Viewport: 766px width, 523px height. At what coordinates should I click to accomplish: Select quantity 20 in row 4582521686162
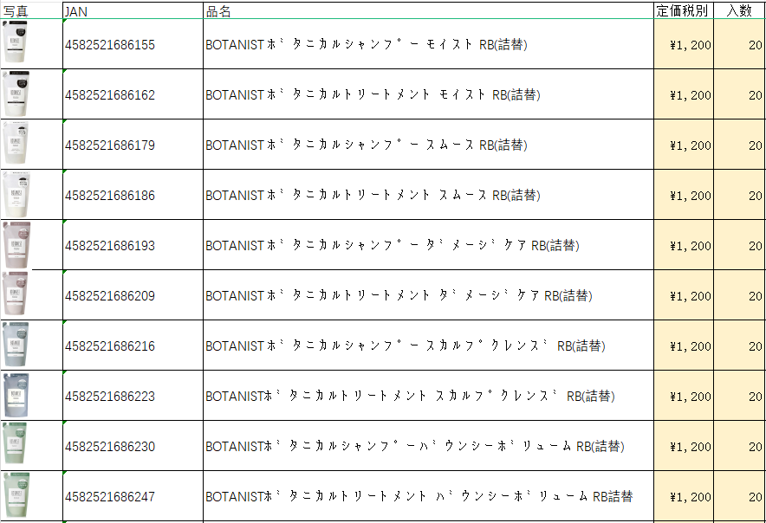740,94
